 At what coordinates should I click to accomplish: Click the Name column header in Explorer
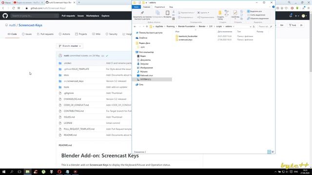pyautogui.click(x=177, y=32)
